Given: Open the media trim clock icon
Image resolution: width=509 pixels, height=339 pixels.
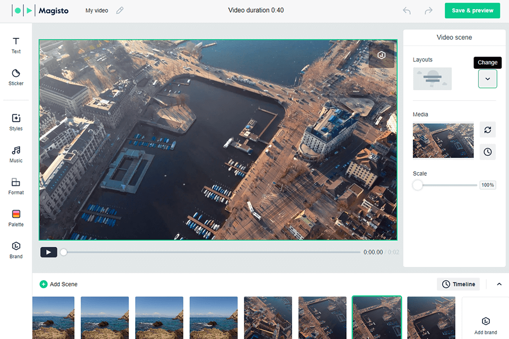Looking at the screenshot, I should click(x=488, y=152).
